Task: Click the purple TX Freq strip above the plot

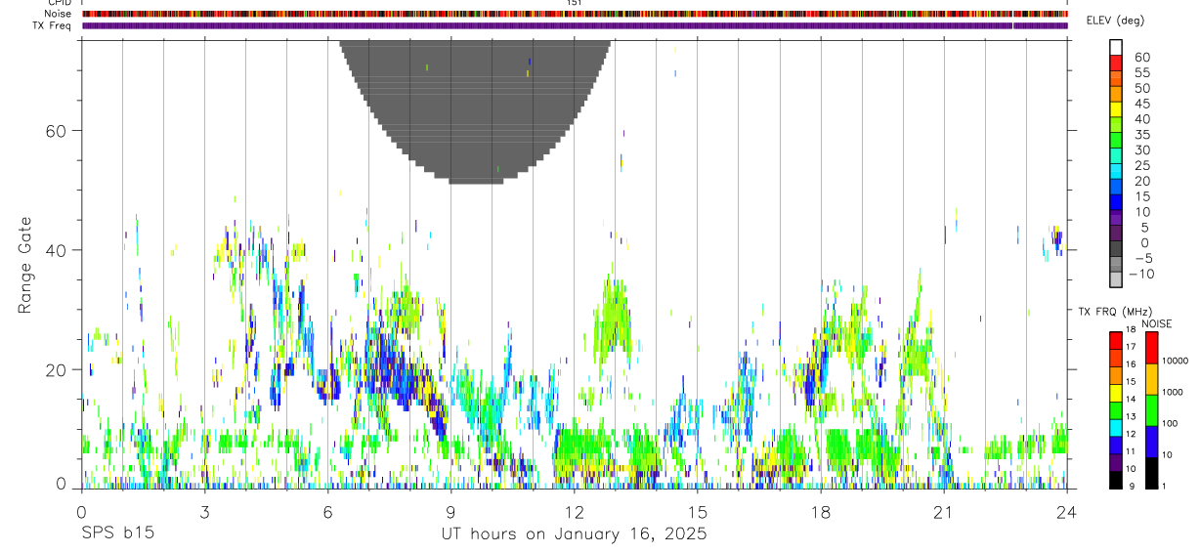Action: point(575,25)
